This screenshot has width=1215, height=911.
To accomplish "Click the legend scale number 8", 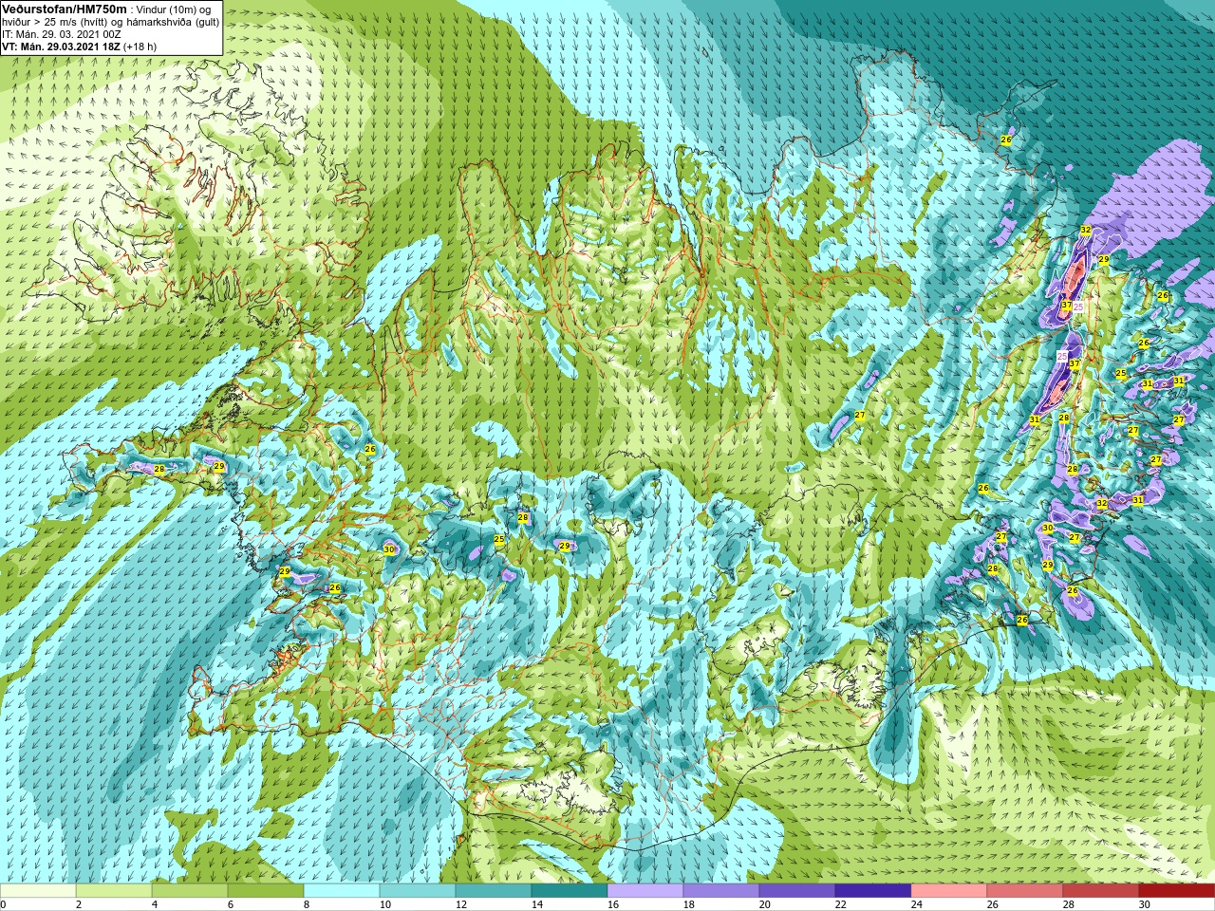I will (307, 904).
